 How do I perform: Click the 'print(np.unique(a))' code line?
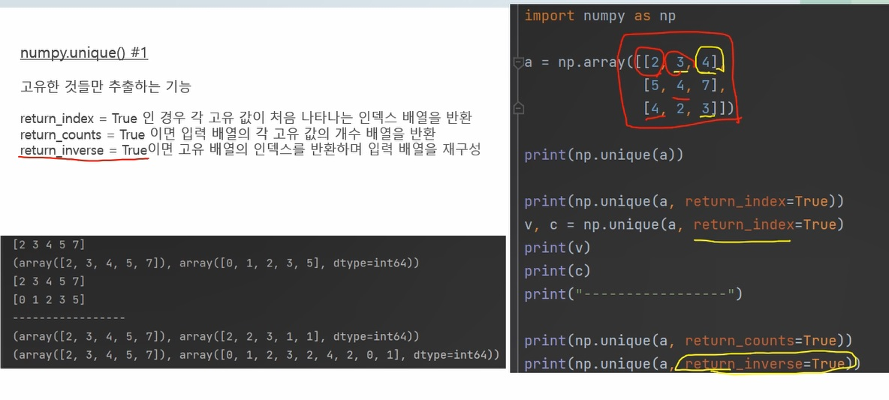coord(604,155)
